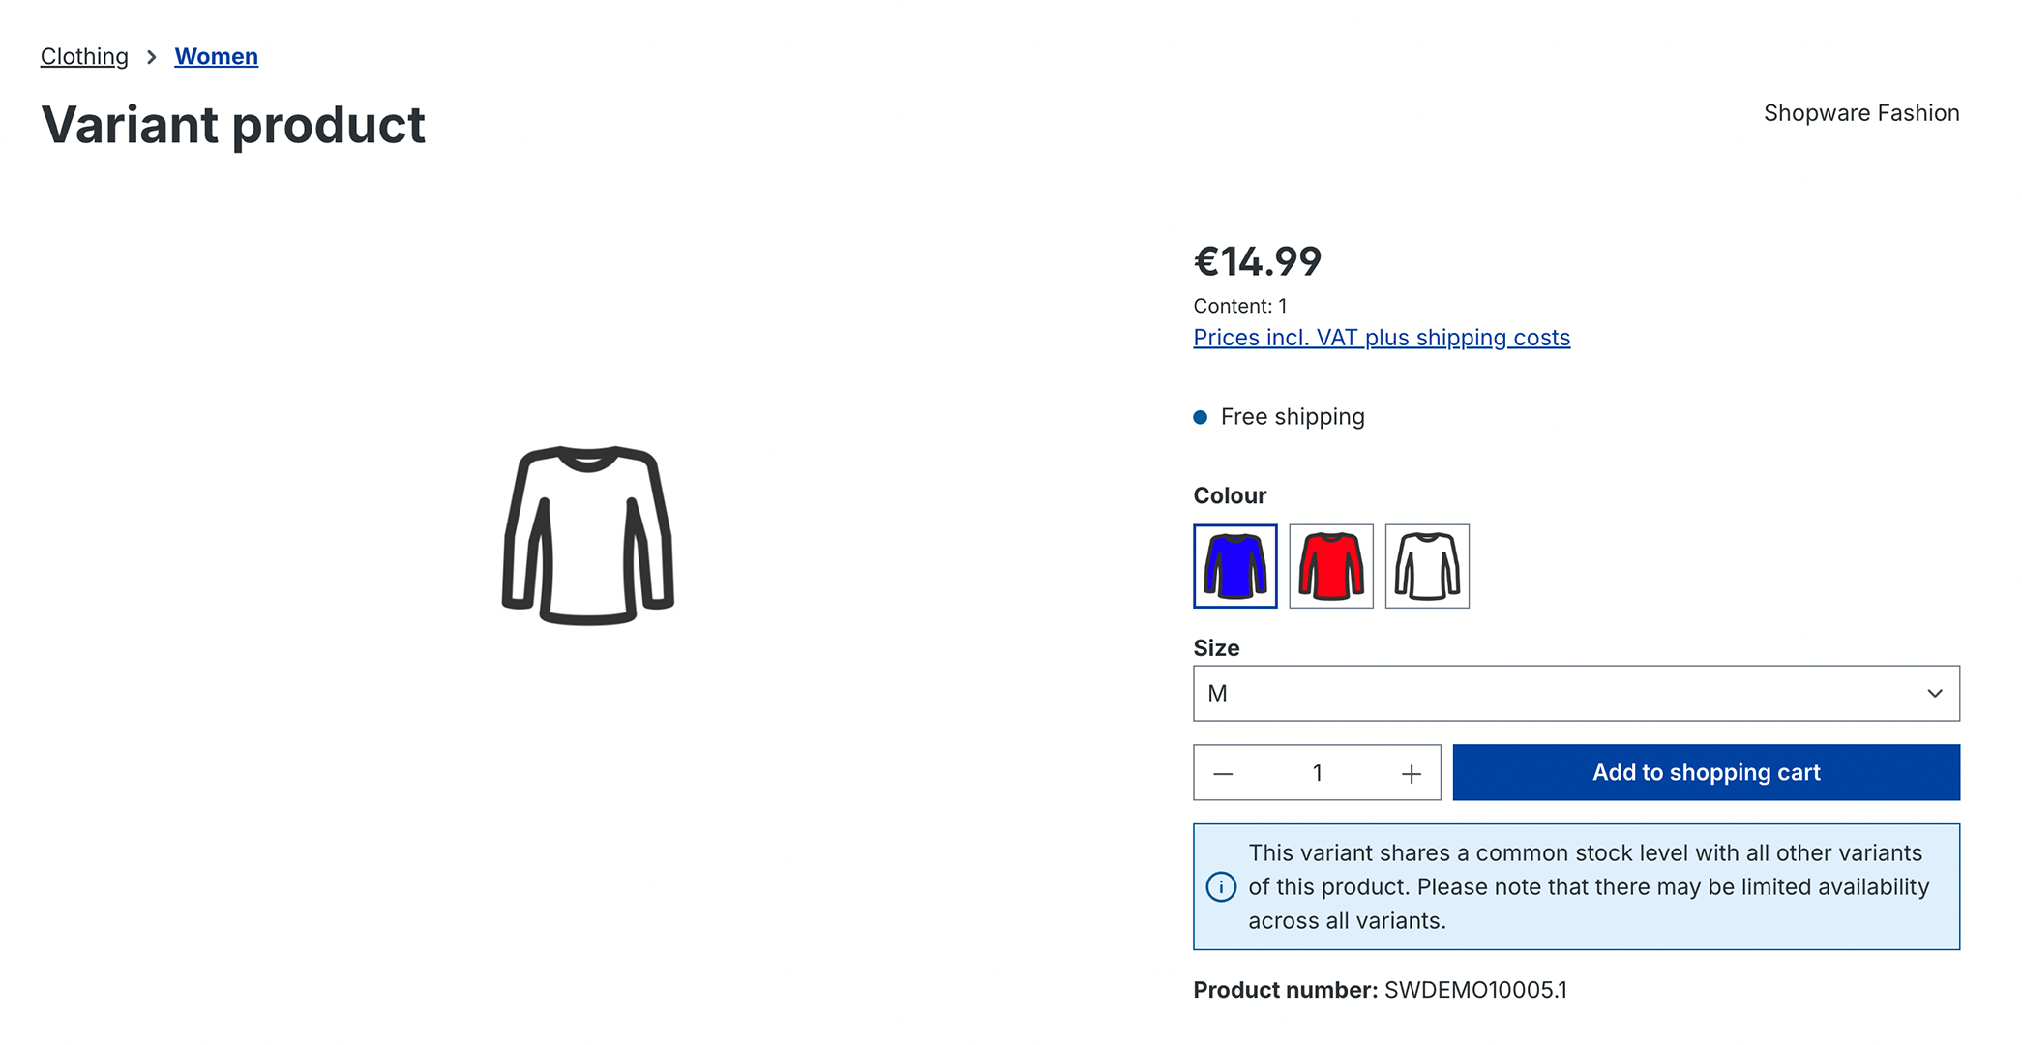Decrease quantity with the minus icon

(x=1223, y=773)
